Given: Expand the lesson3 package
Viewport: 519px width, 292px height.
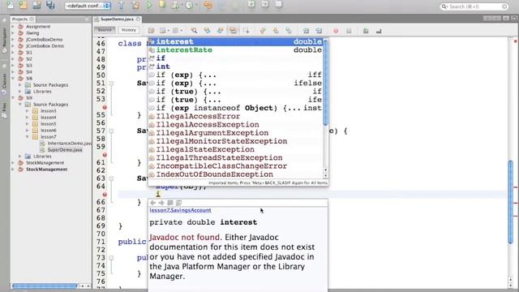Looking at the screenshot, I should [x=27, y=111].
